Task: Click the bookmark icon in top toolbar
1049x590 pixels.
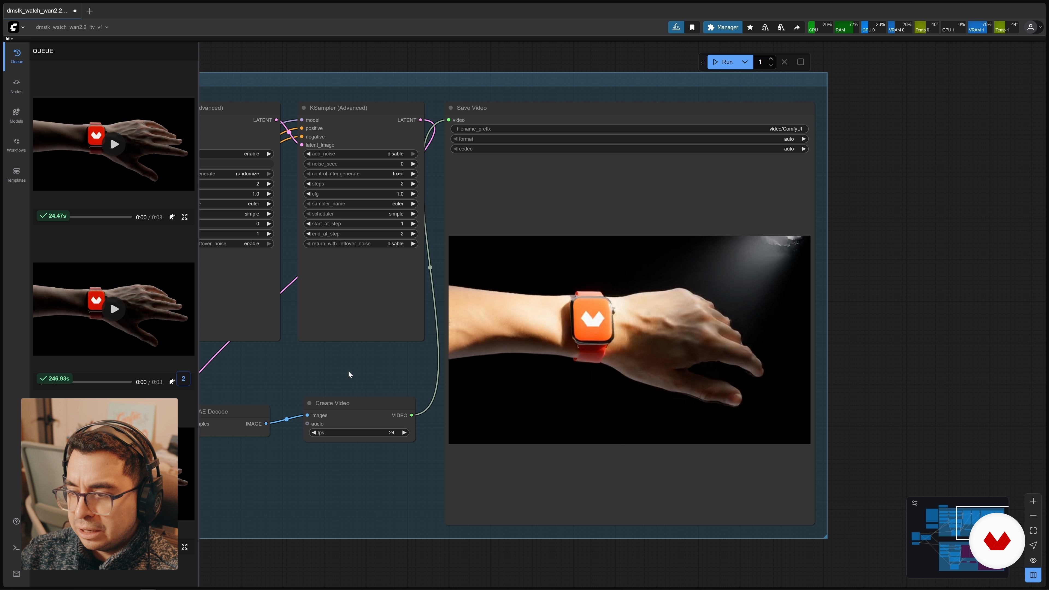Action: click(x=692, y=27)
